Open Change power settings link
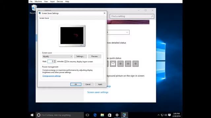The height and width of the screenshot is (118, 211). coord(51,76)
